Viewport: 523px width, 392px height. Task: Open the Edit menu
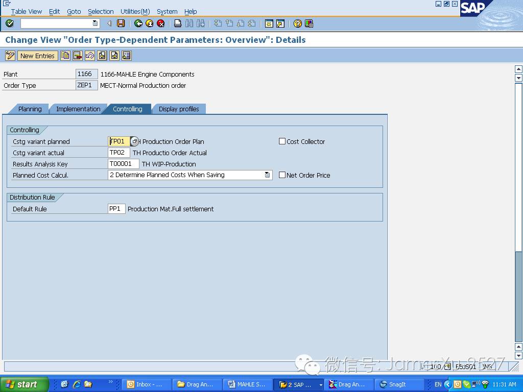point(54,11)
